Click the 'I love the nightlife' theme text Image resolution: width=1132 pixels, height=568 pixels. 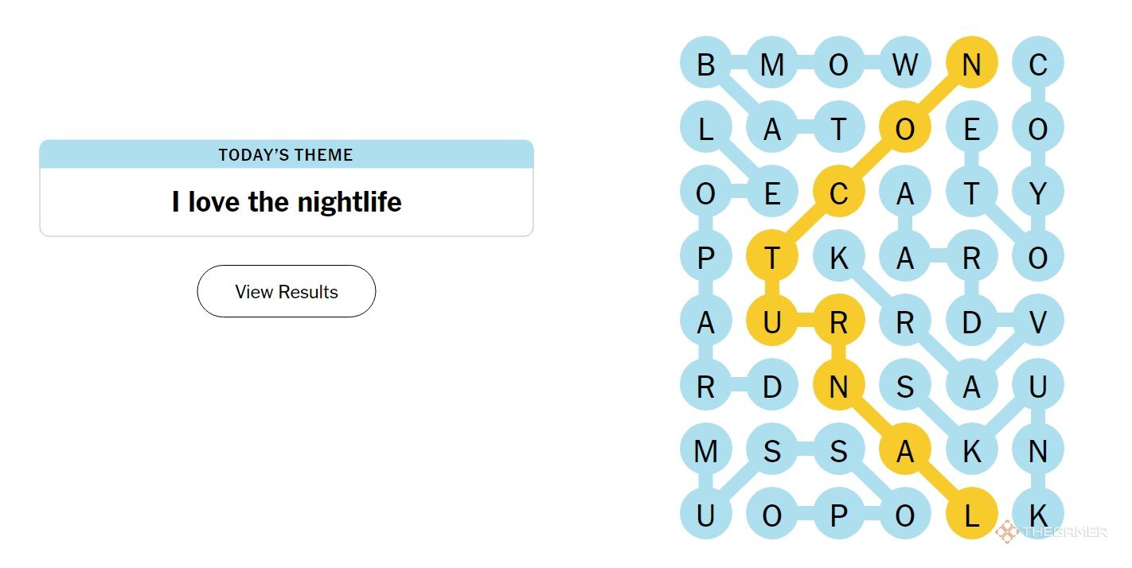[x=287, y=202]
